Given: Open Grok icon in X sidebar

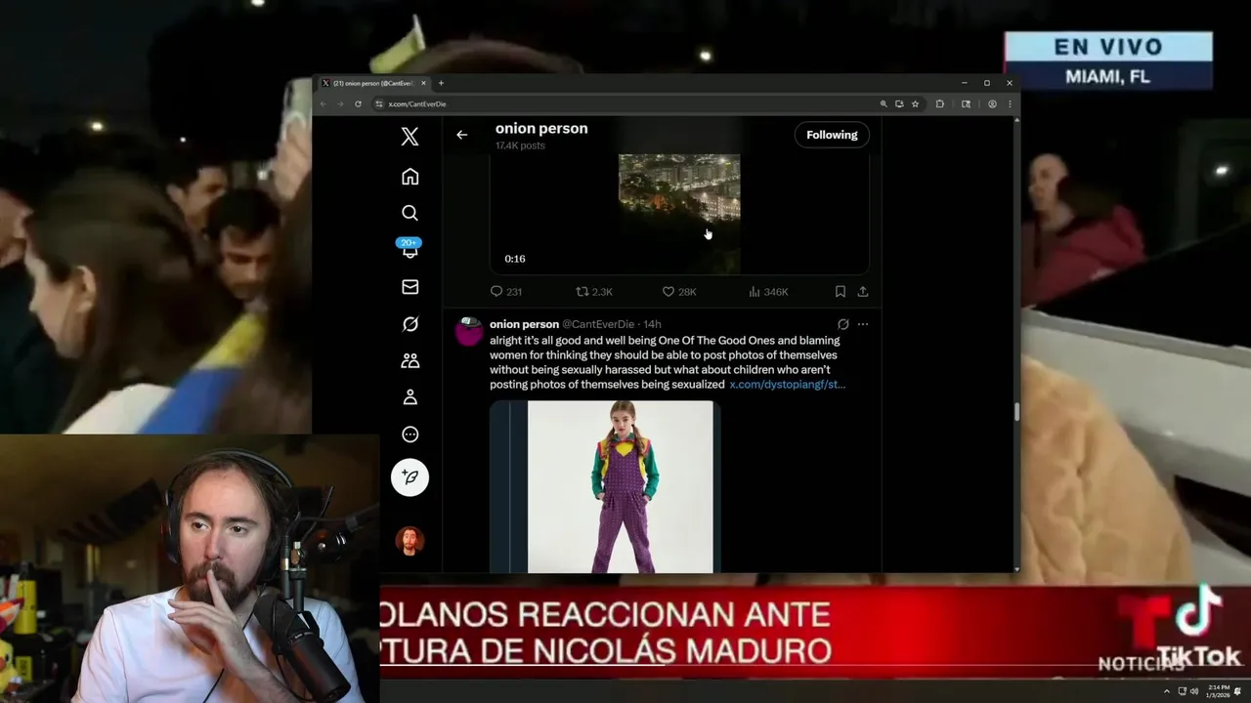Looking at the screenshot, I should [x=410, y=324].
